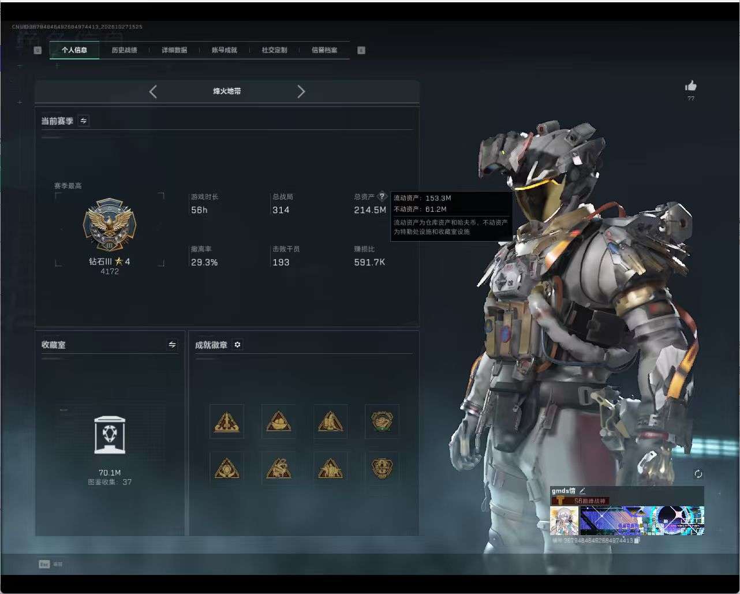
Task: Click the 56h 游戏时长 value
Action: point(199,210)
